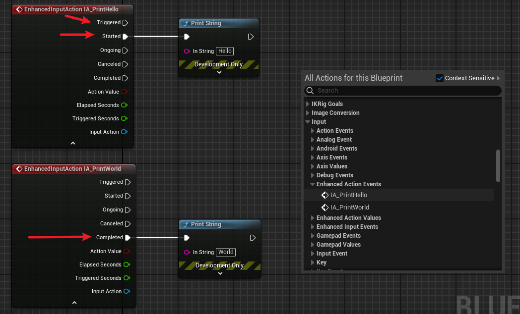Collapse the Input category
This screenshot has height=314, width=520.
(x=308, y=122)
